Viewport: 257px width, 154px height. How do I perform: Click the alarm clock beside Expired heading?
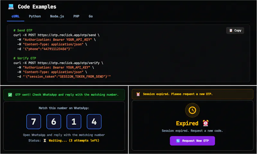pos(206,123)
